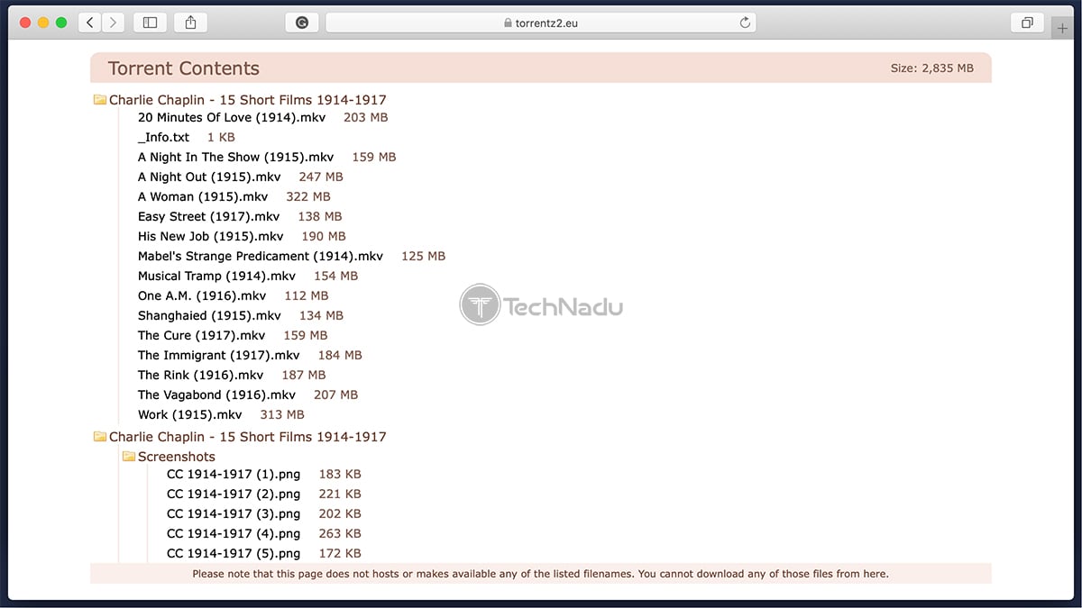Collapse the Screenshots folder label
1082x608 pixels.
pos(177,457)
